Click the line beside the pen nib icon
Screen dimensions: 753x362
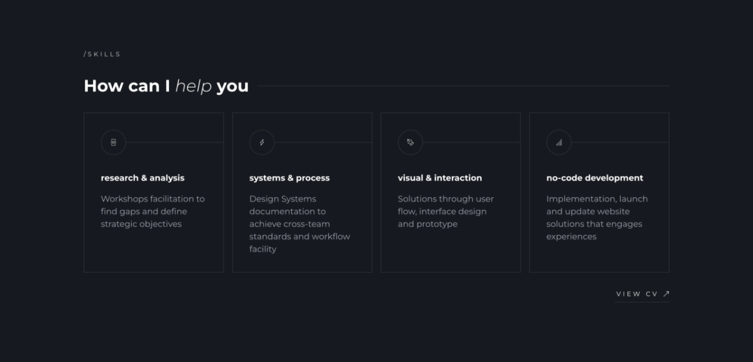(x=471, y=142)
